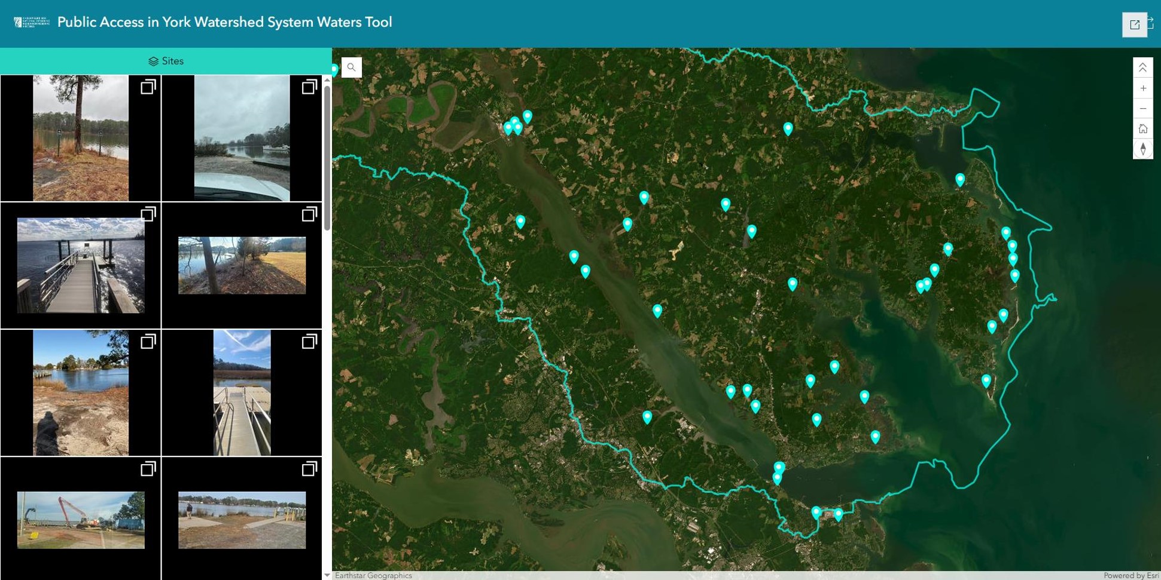This screenshot has height=580, width=1161.
Task: Toggle the stacked-images indicator on the pier photo
Action: click(x=148, y=214)
